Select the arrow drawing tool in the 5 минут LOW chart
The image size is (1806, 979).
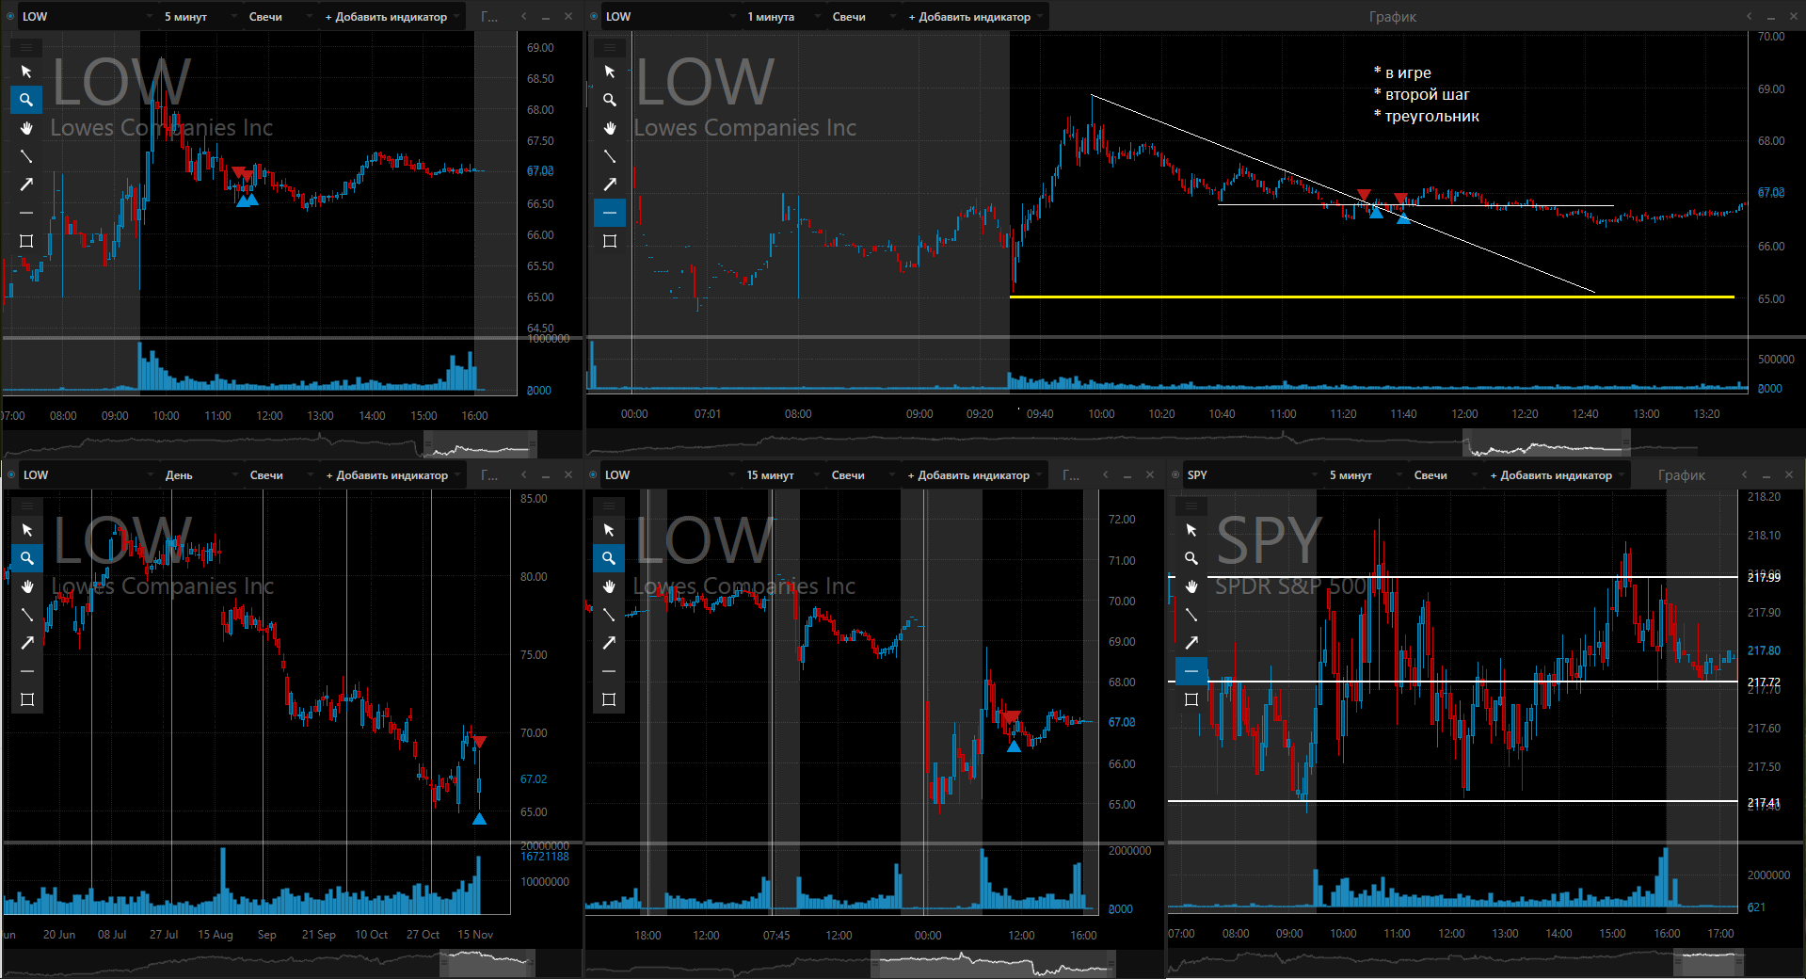tap(26, 185)
